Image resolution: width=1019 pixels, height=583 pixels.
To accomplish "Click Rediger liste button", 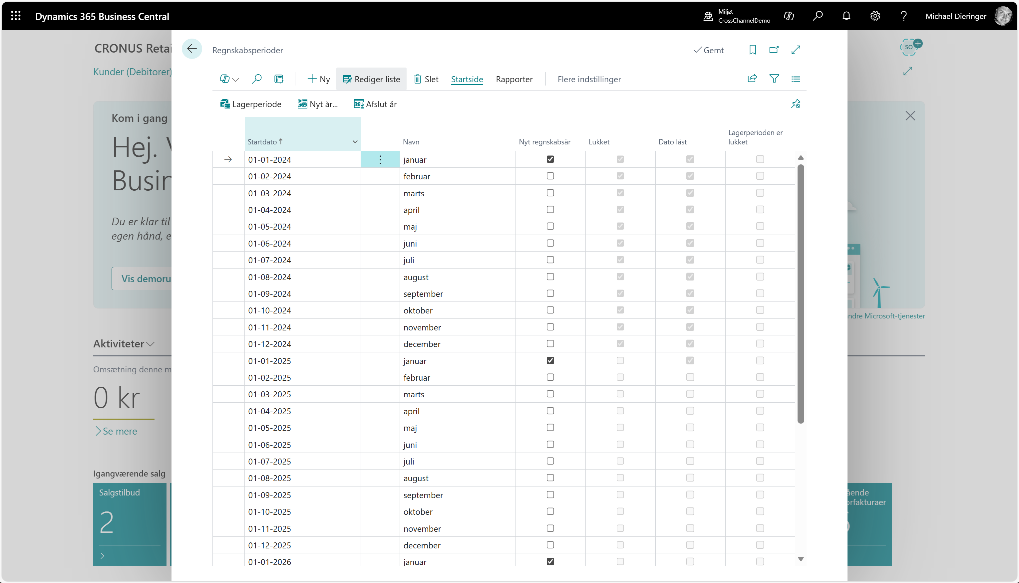I will click(371, 79).
